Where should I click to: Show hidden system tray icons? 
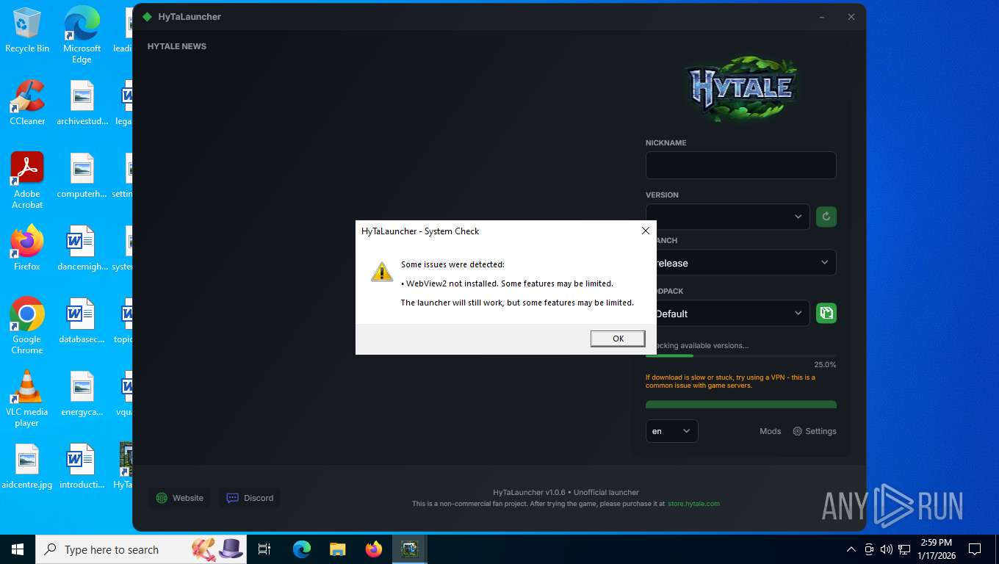tap(851, 549)
